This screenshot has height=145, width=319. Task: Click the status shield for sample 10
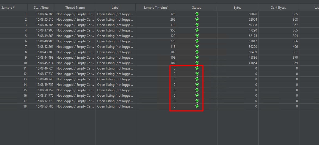pos(197,63)
